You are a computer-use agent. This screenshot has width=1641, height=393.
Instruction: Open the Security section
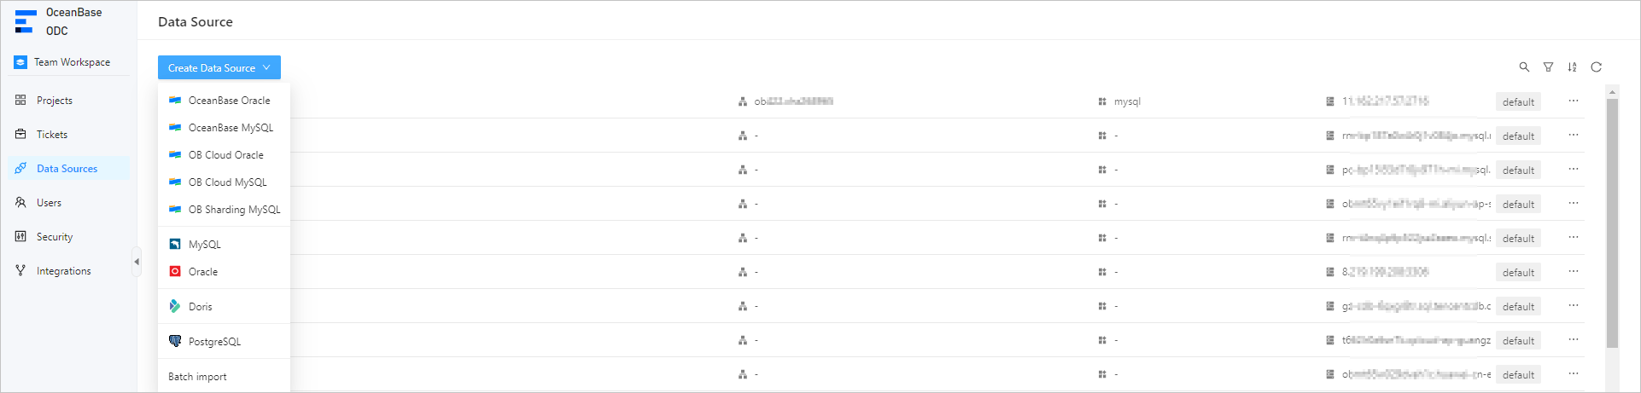pyautogui.click(x=55, y=237)
